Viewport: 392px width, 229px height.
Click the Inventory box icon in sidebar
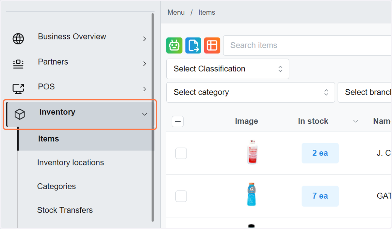[x=20, y=114]
